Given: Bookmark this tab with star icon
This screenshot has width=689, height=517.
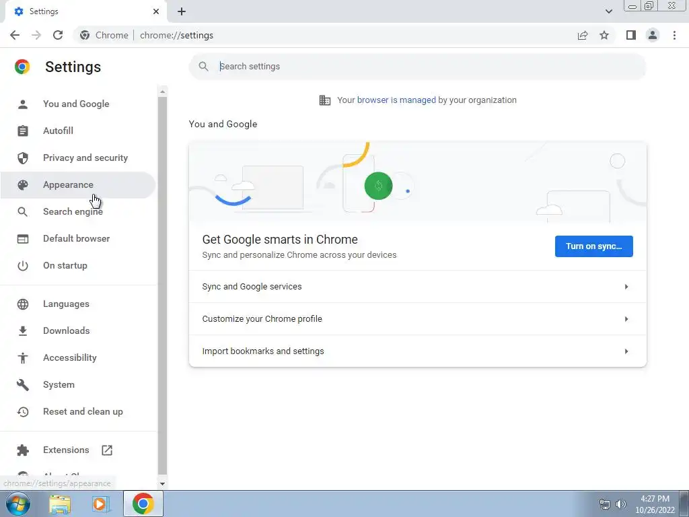Looking at the screenshot, I should pyautogui.click(x=604, y=35).
